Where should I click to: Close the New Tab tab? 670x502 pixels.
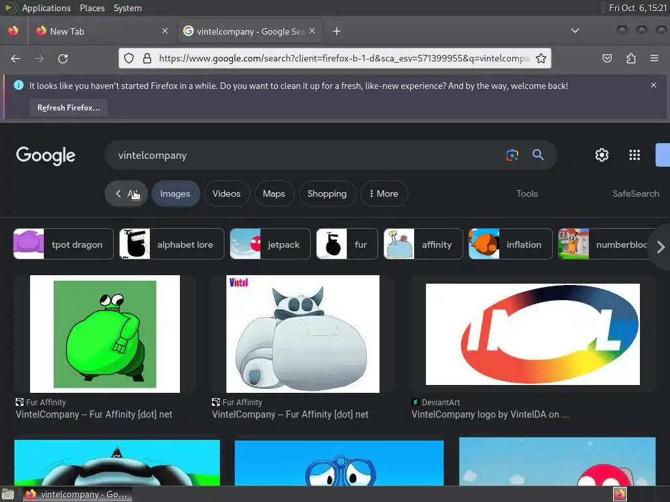(x=165, y=31)
